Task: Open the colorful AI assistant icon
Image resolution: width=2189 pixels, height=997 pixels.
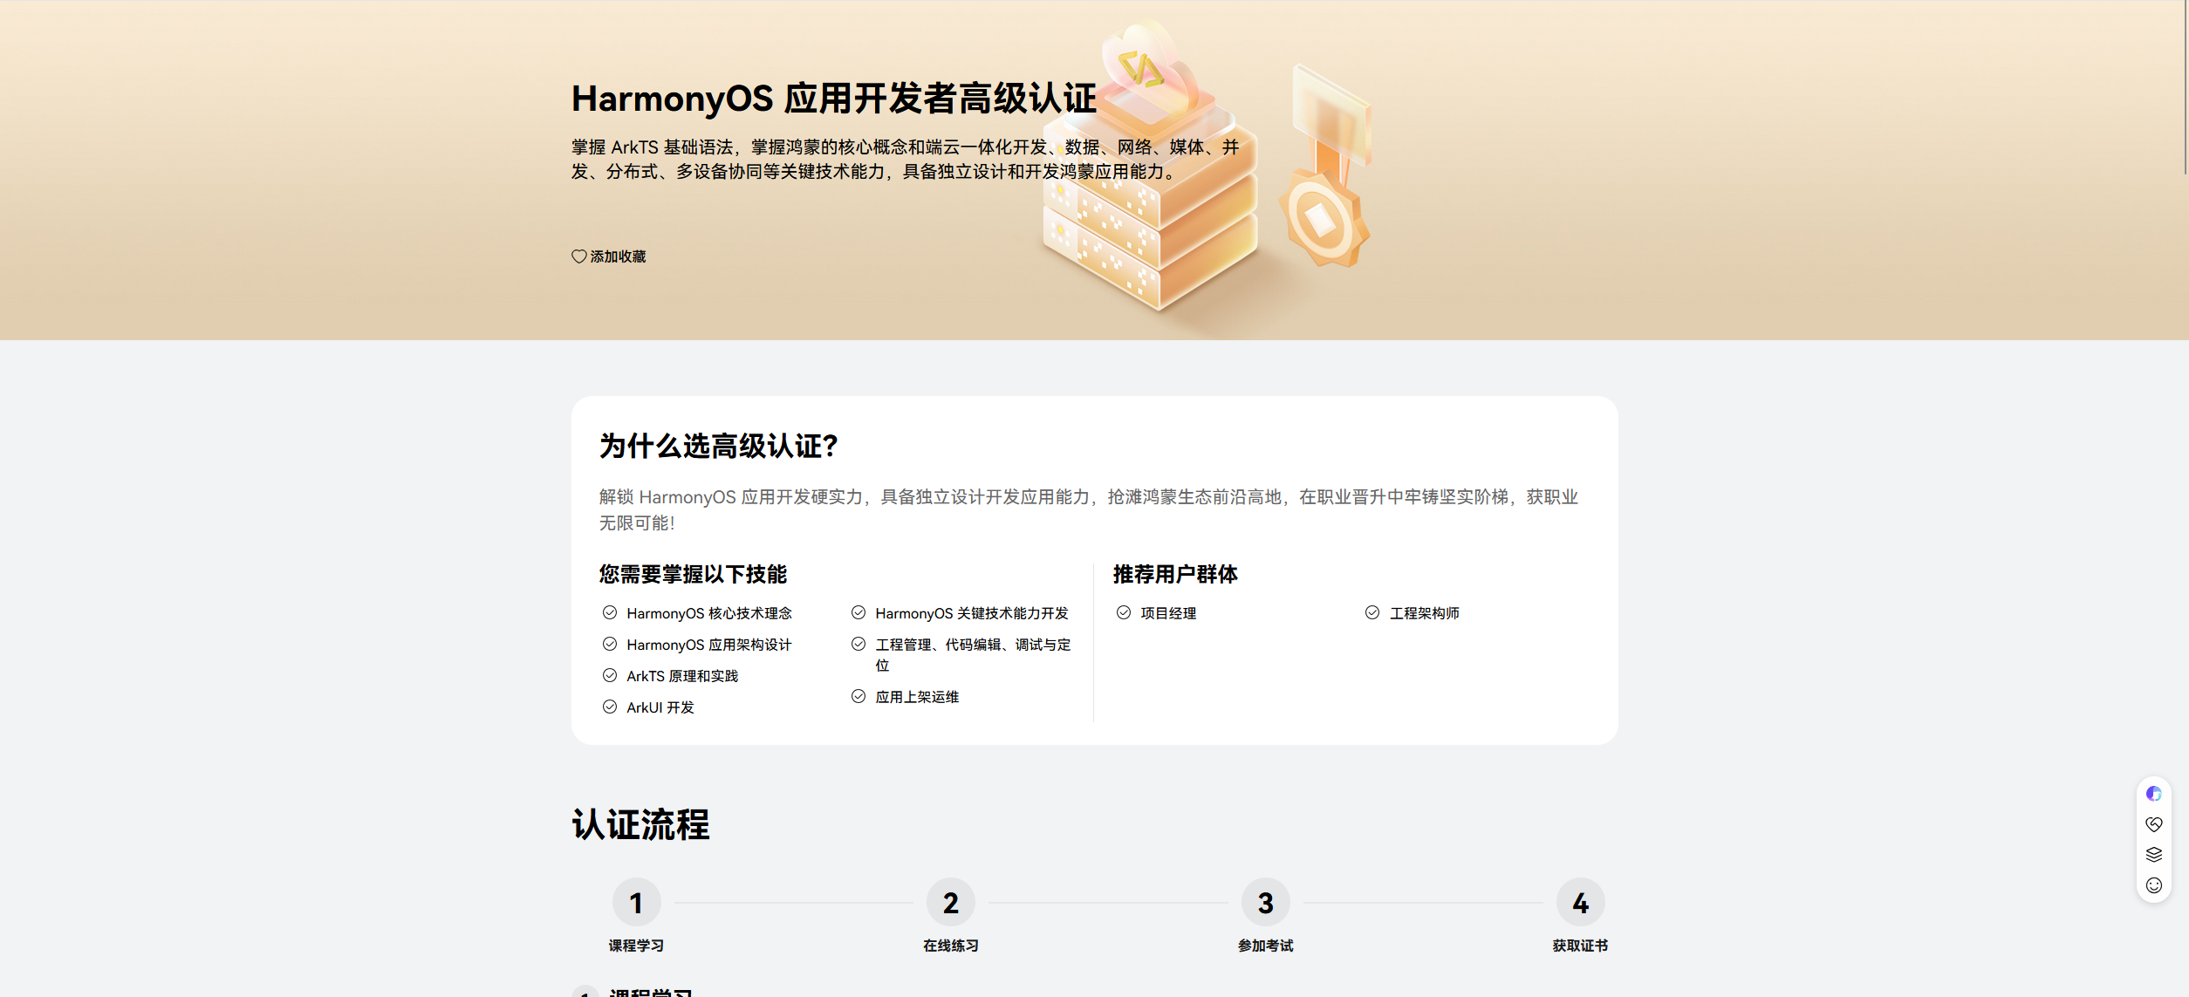Action: [2153, 793]
